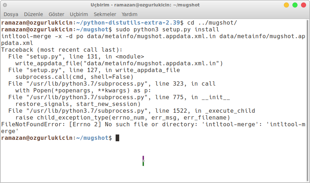Click the green maximize window button
Image resolution: width=310 pixels, height=183 pixels.
click(295, 5)
